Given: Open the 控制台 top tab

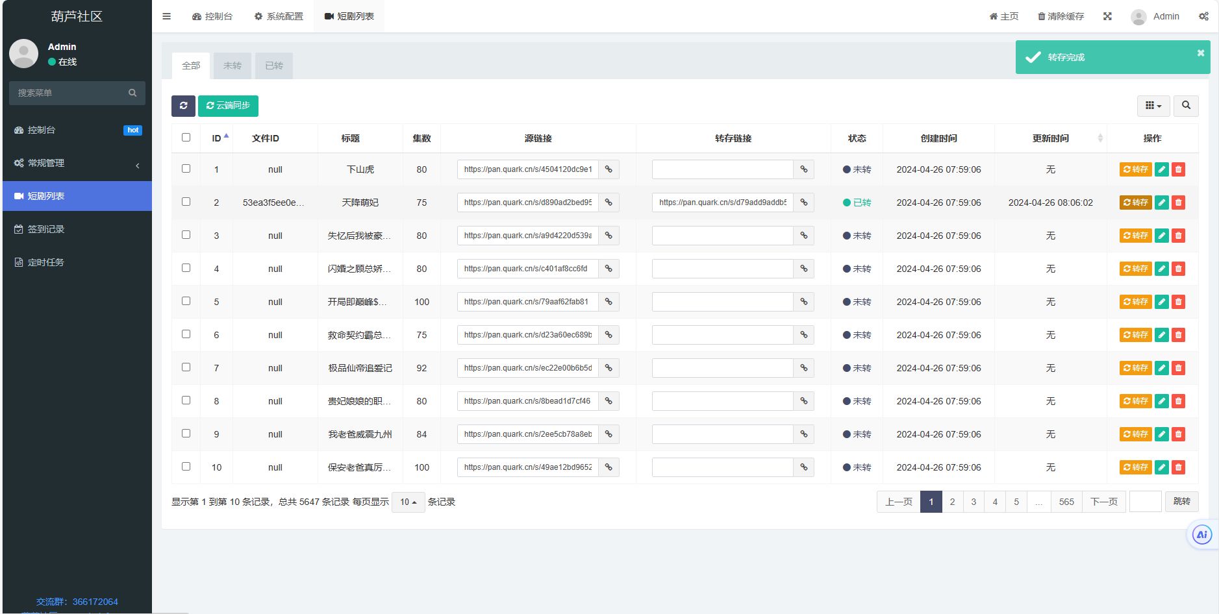Looking at the screenshot, I should point(212,16).
